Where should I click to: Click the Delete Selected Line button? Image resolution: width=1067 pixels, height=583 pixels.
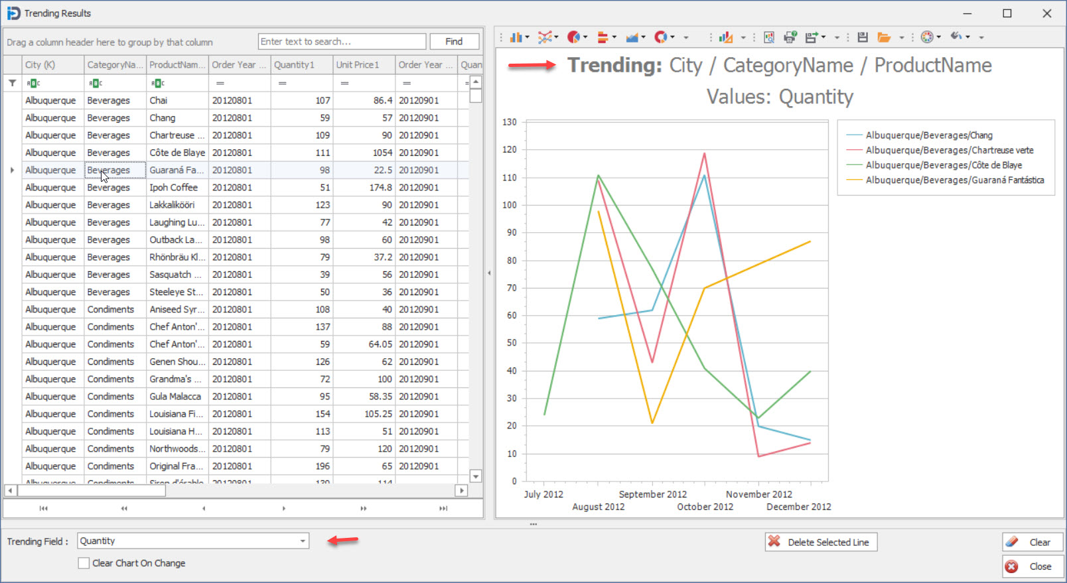pyautogui.click(x=821, y=542)
